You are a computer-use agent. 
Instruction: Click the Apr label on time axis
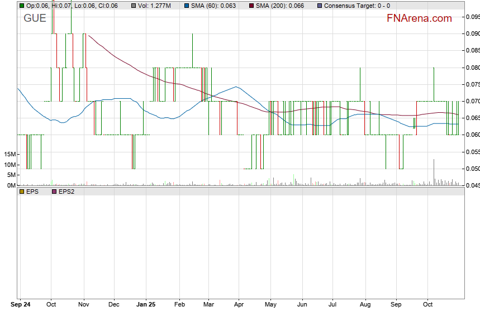click(x=239, y=305)
